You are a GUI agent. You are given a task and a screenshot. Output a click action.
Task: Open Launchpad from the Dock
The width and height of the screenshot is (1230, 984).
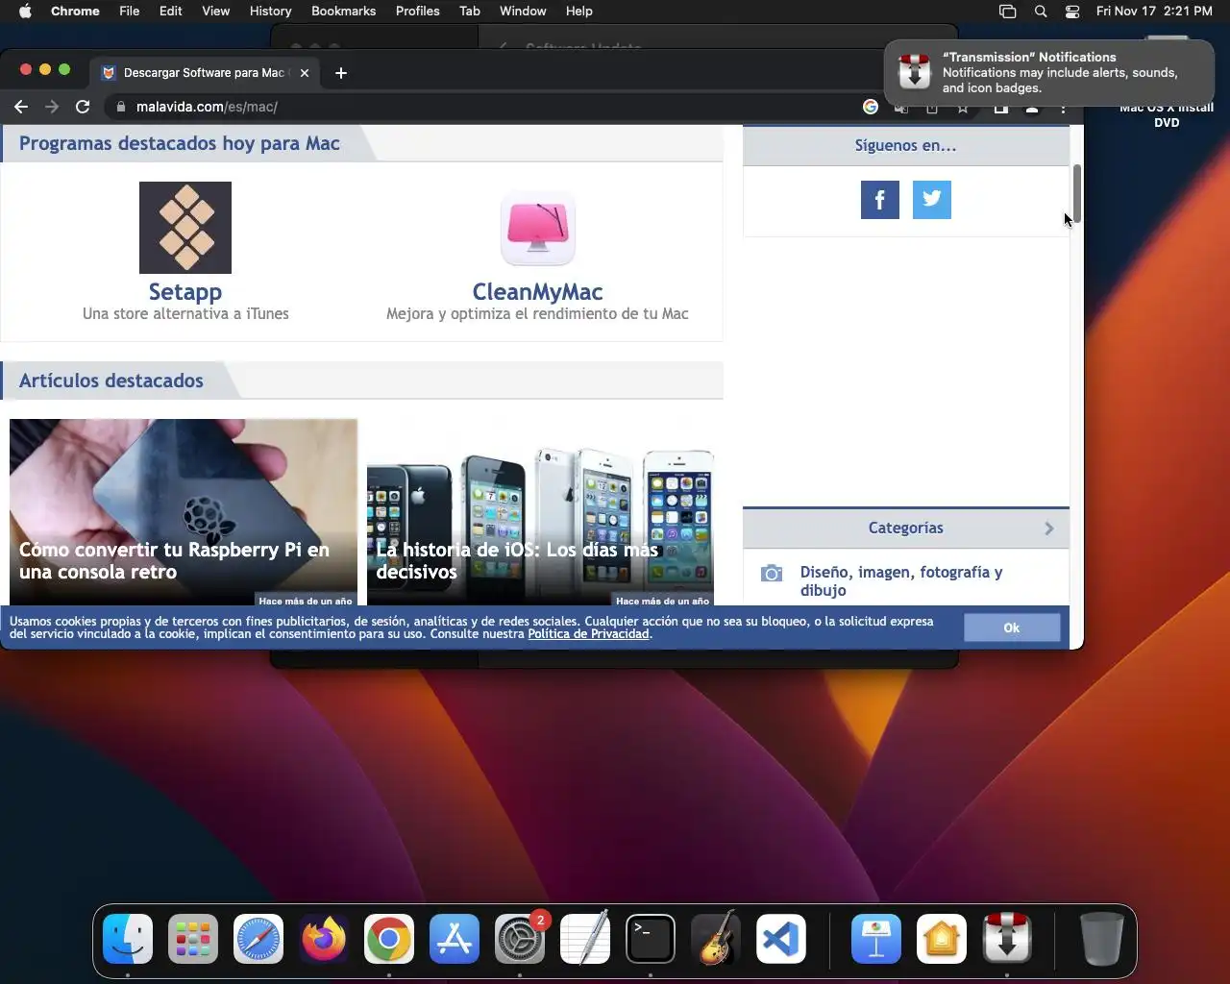(193, 939)
